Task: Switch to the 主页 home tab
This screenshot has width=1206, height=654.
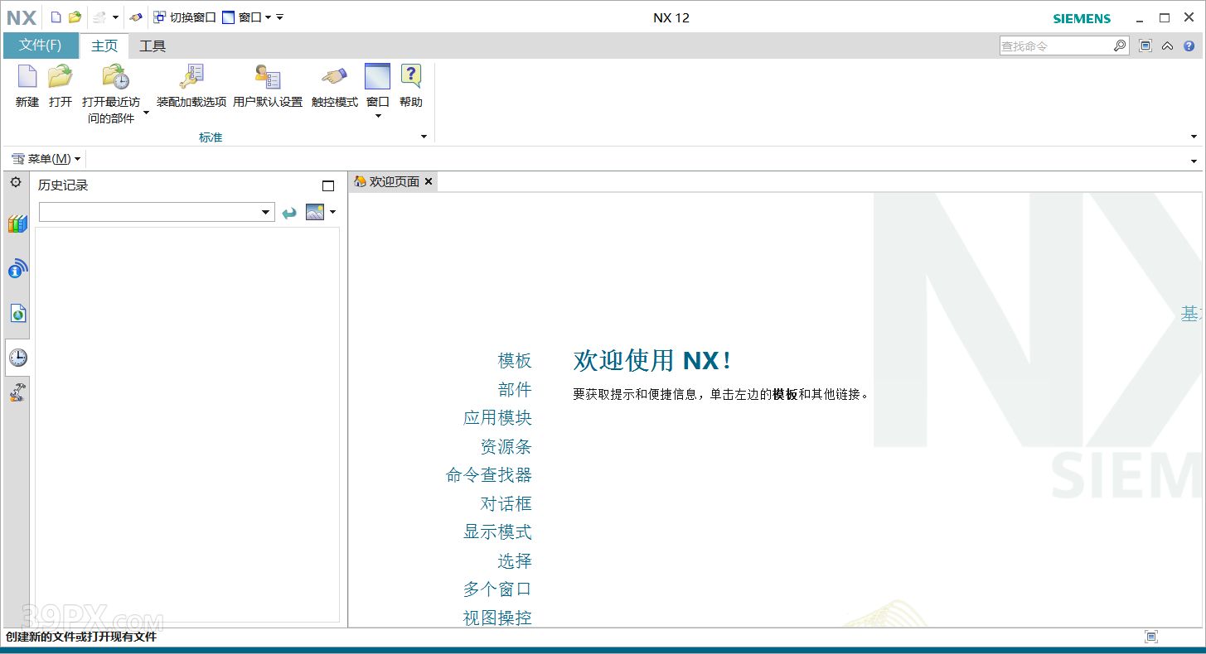Action: [104, 46]
